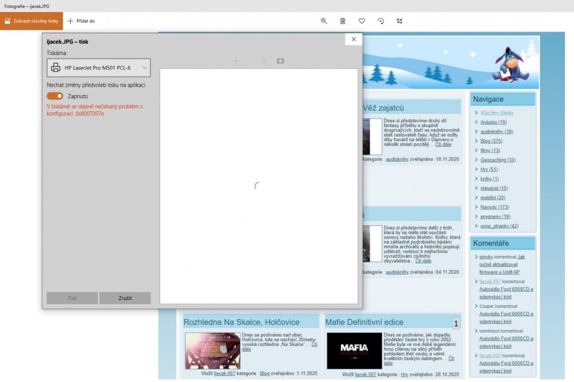Click the zoom magnifier icon in the toolbar

(x=324, y=21)
